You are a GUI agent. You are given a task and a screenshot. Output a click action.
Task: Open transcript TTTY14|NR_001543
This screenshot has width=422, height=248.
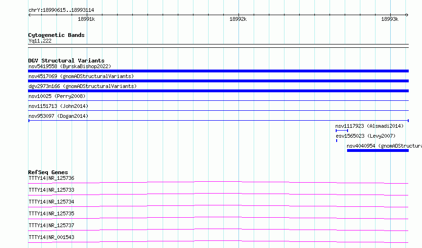click(51, 237)
